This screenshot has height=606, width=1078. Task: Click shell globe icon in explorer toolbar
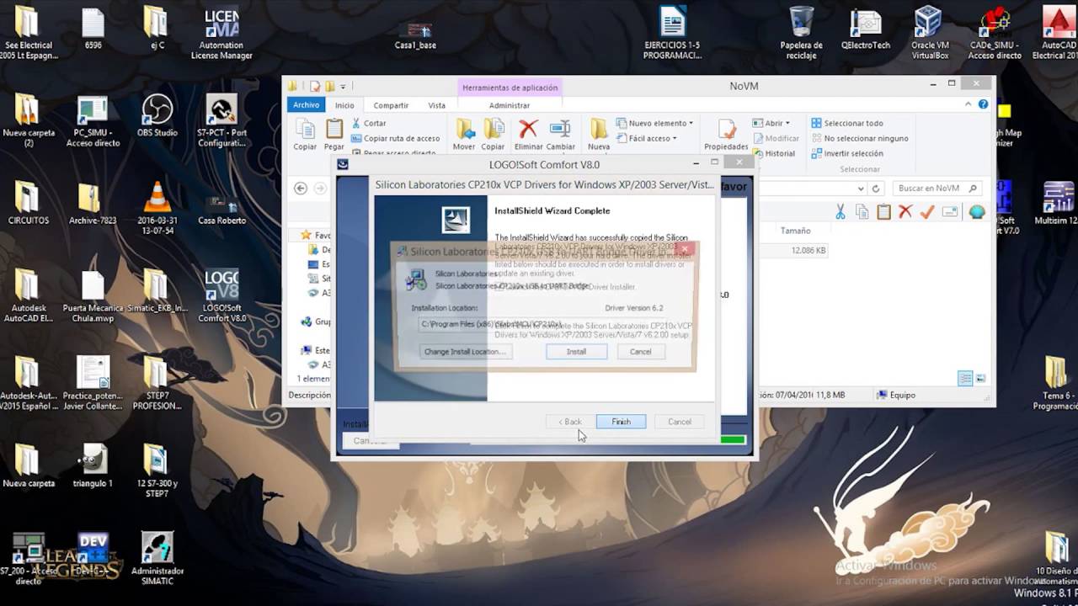click(x=977, y=212)
